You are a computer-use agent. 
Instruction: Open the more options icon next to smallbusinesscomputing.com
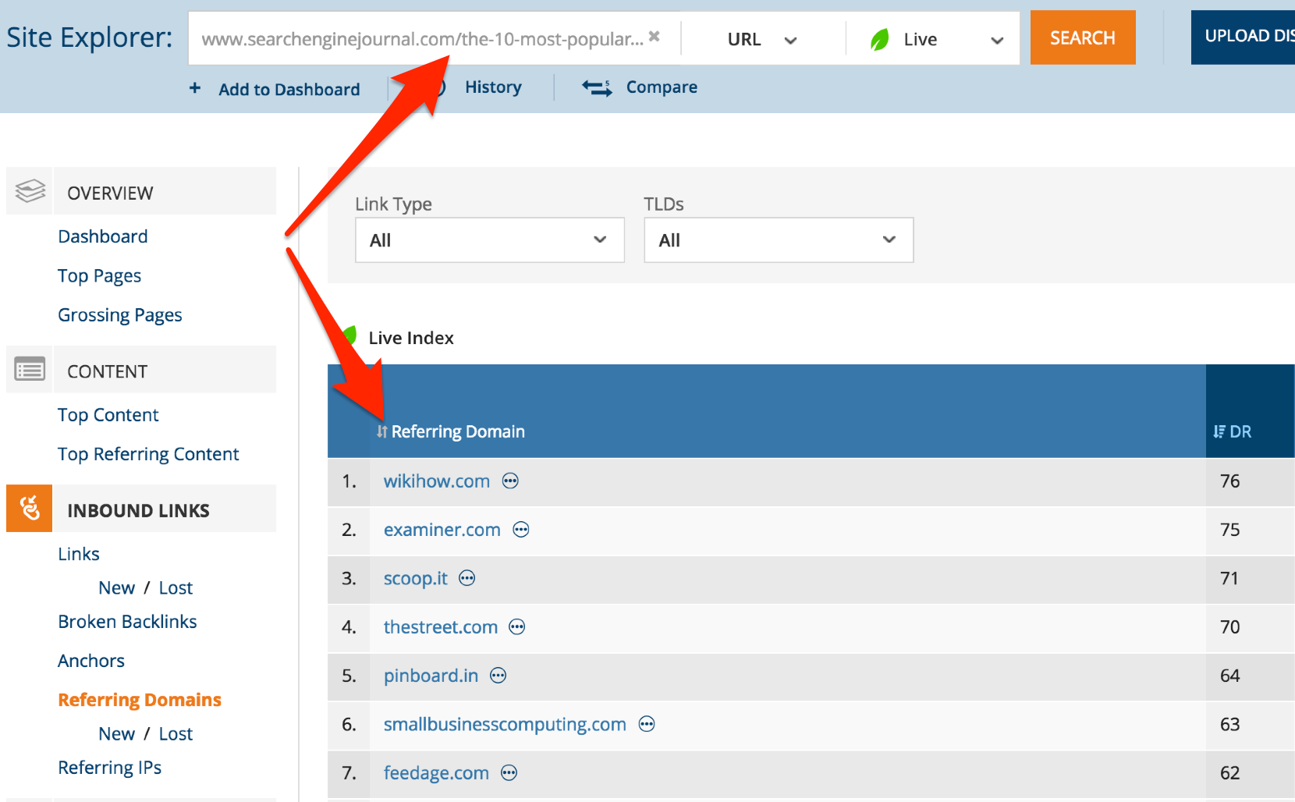point(647,724)
